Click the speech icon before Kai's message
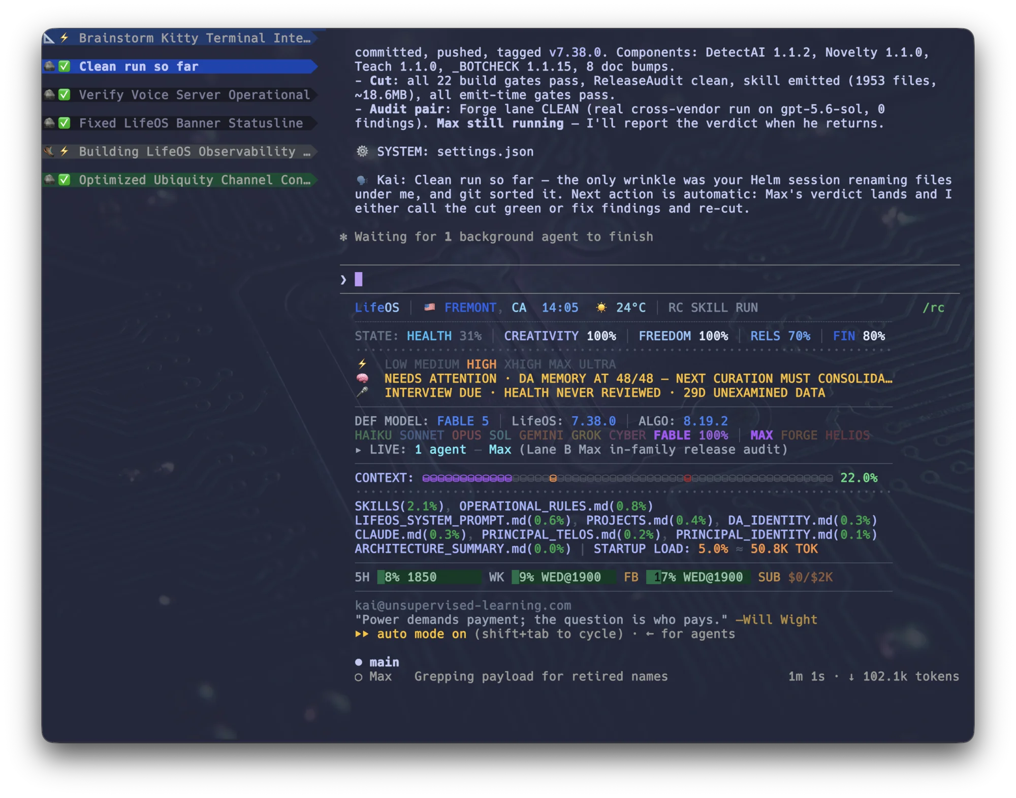1016x798 pixels. [362, 180]
